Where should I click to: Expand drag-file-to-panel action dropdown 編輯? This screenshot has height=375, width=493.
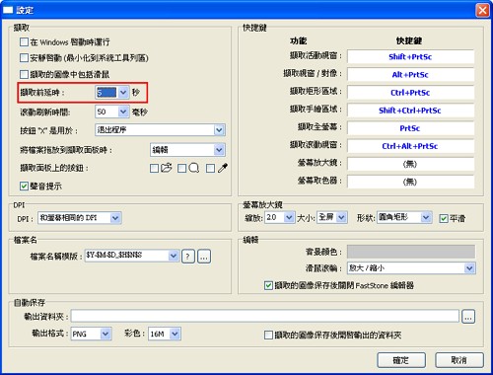219,150
